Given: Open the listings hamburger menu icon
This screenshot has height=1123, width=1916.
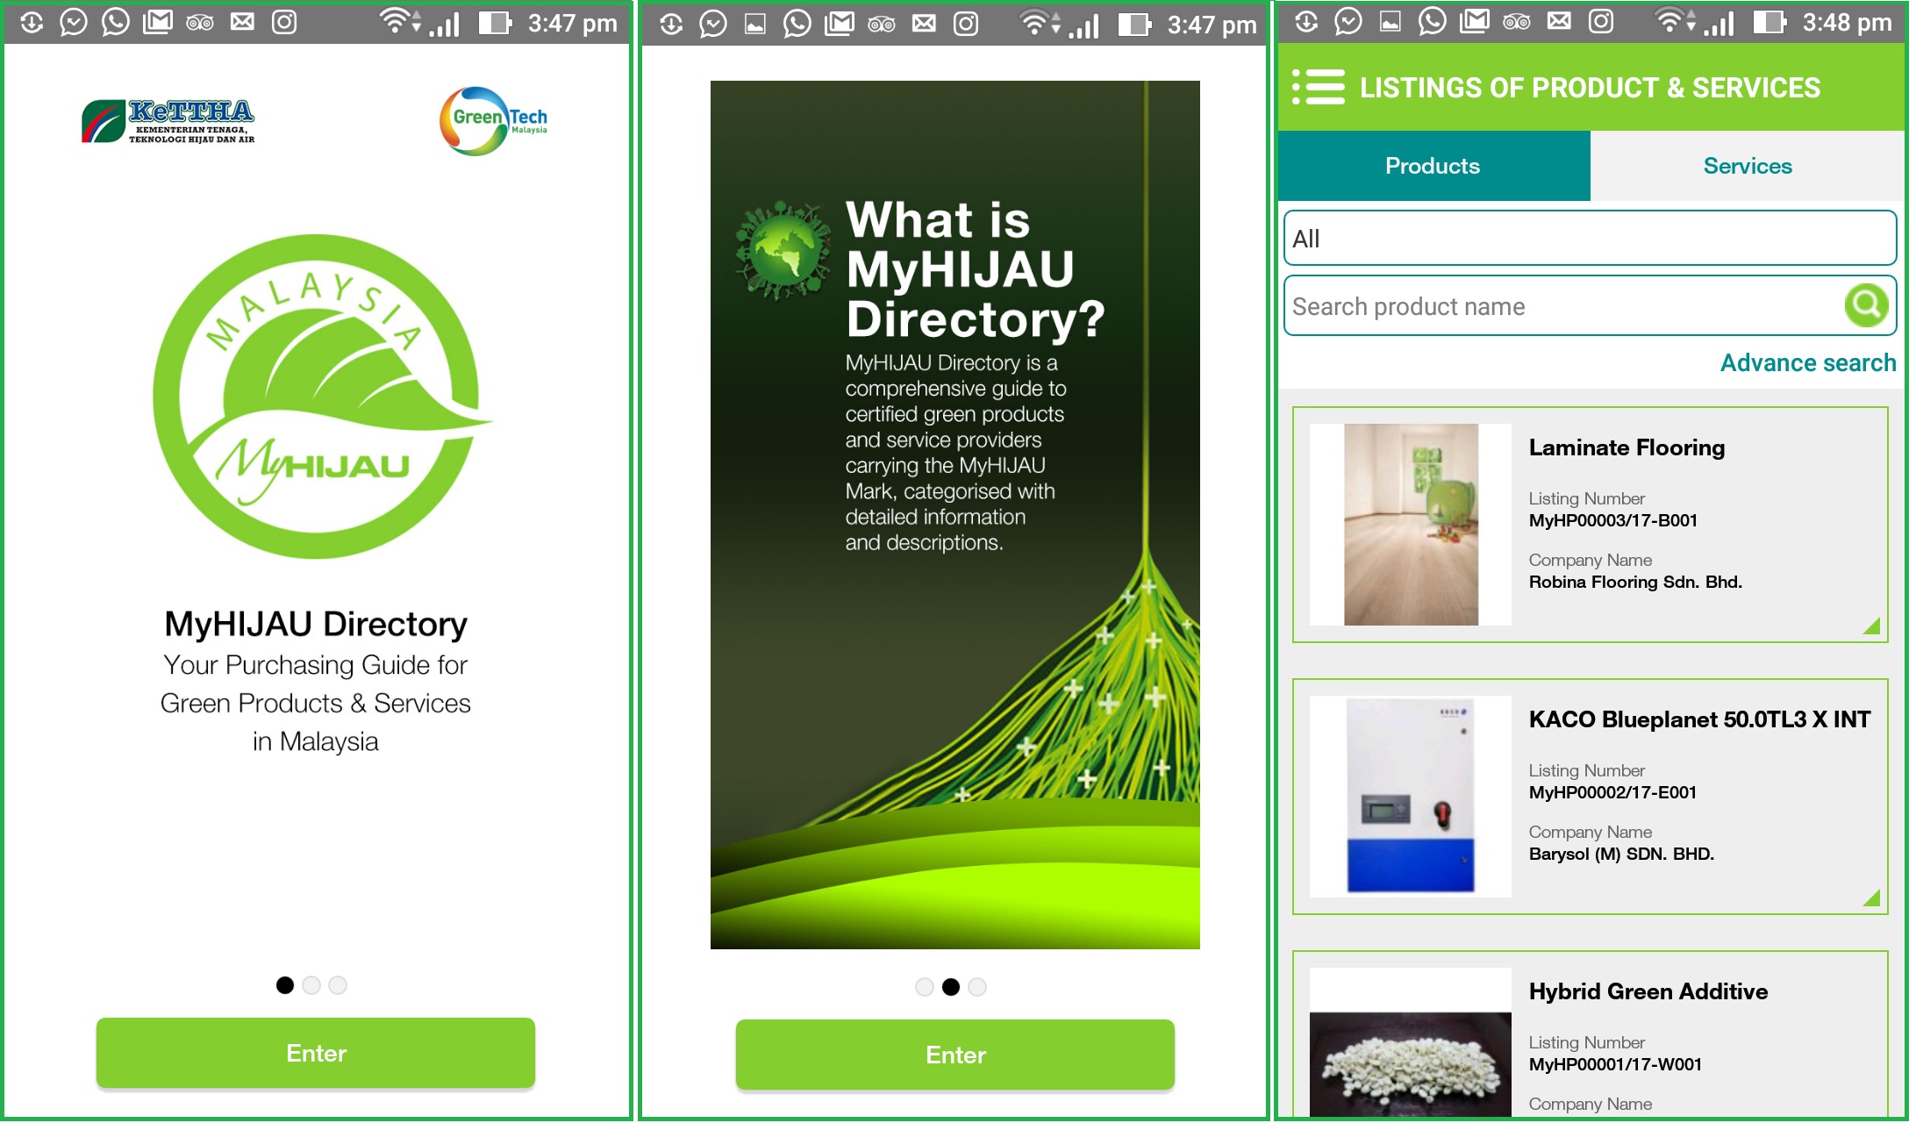Looking at the screenshot, I should [x=1318, y=87].
